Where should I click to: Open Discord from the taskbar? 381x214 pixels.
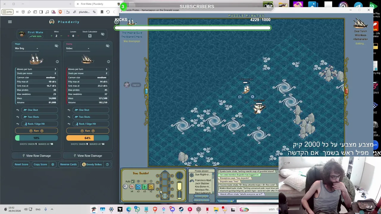(172, 210)
